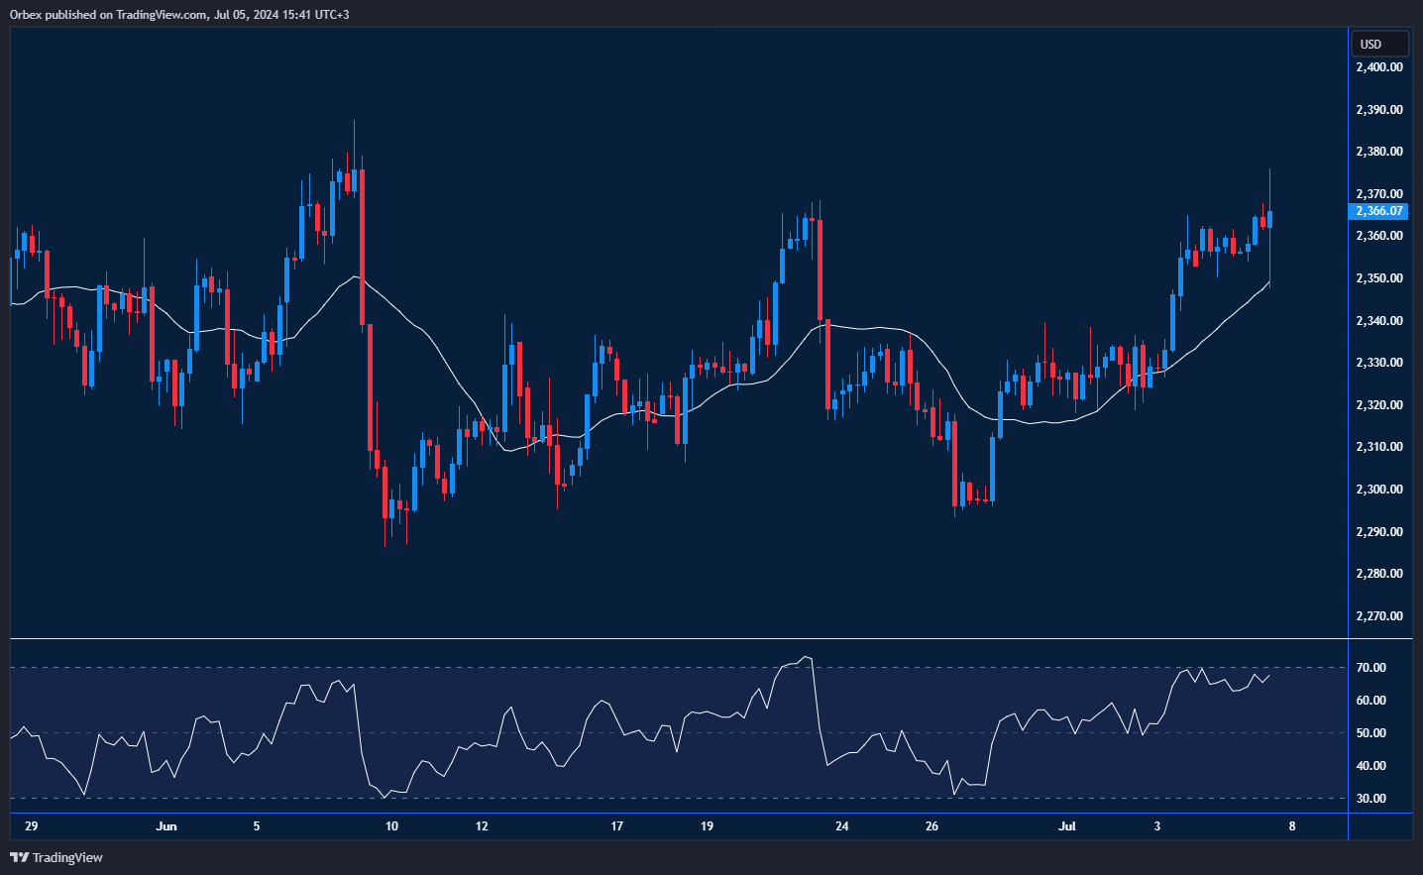
Task: Select the Jun date label on the time axis
Action: (166, 825)
